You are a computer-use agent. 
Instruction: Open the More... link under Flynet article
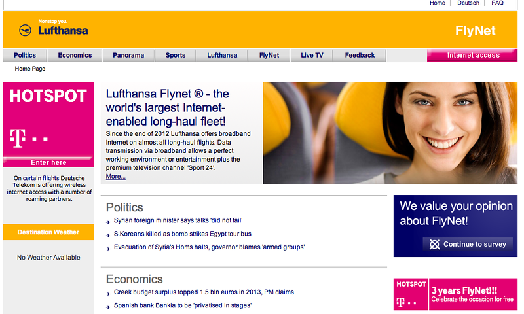116,177
